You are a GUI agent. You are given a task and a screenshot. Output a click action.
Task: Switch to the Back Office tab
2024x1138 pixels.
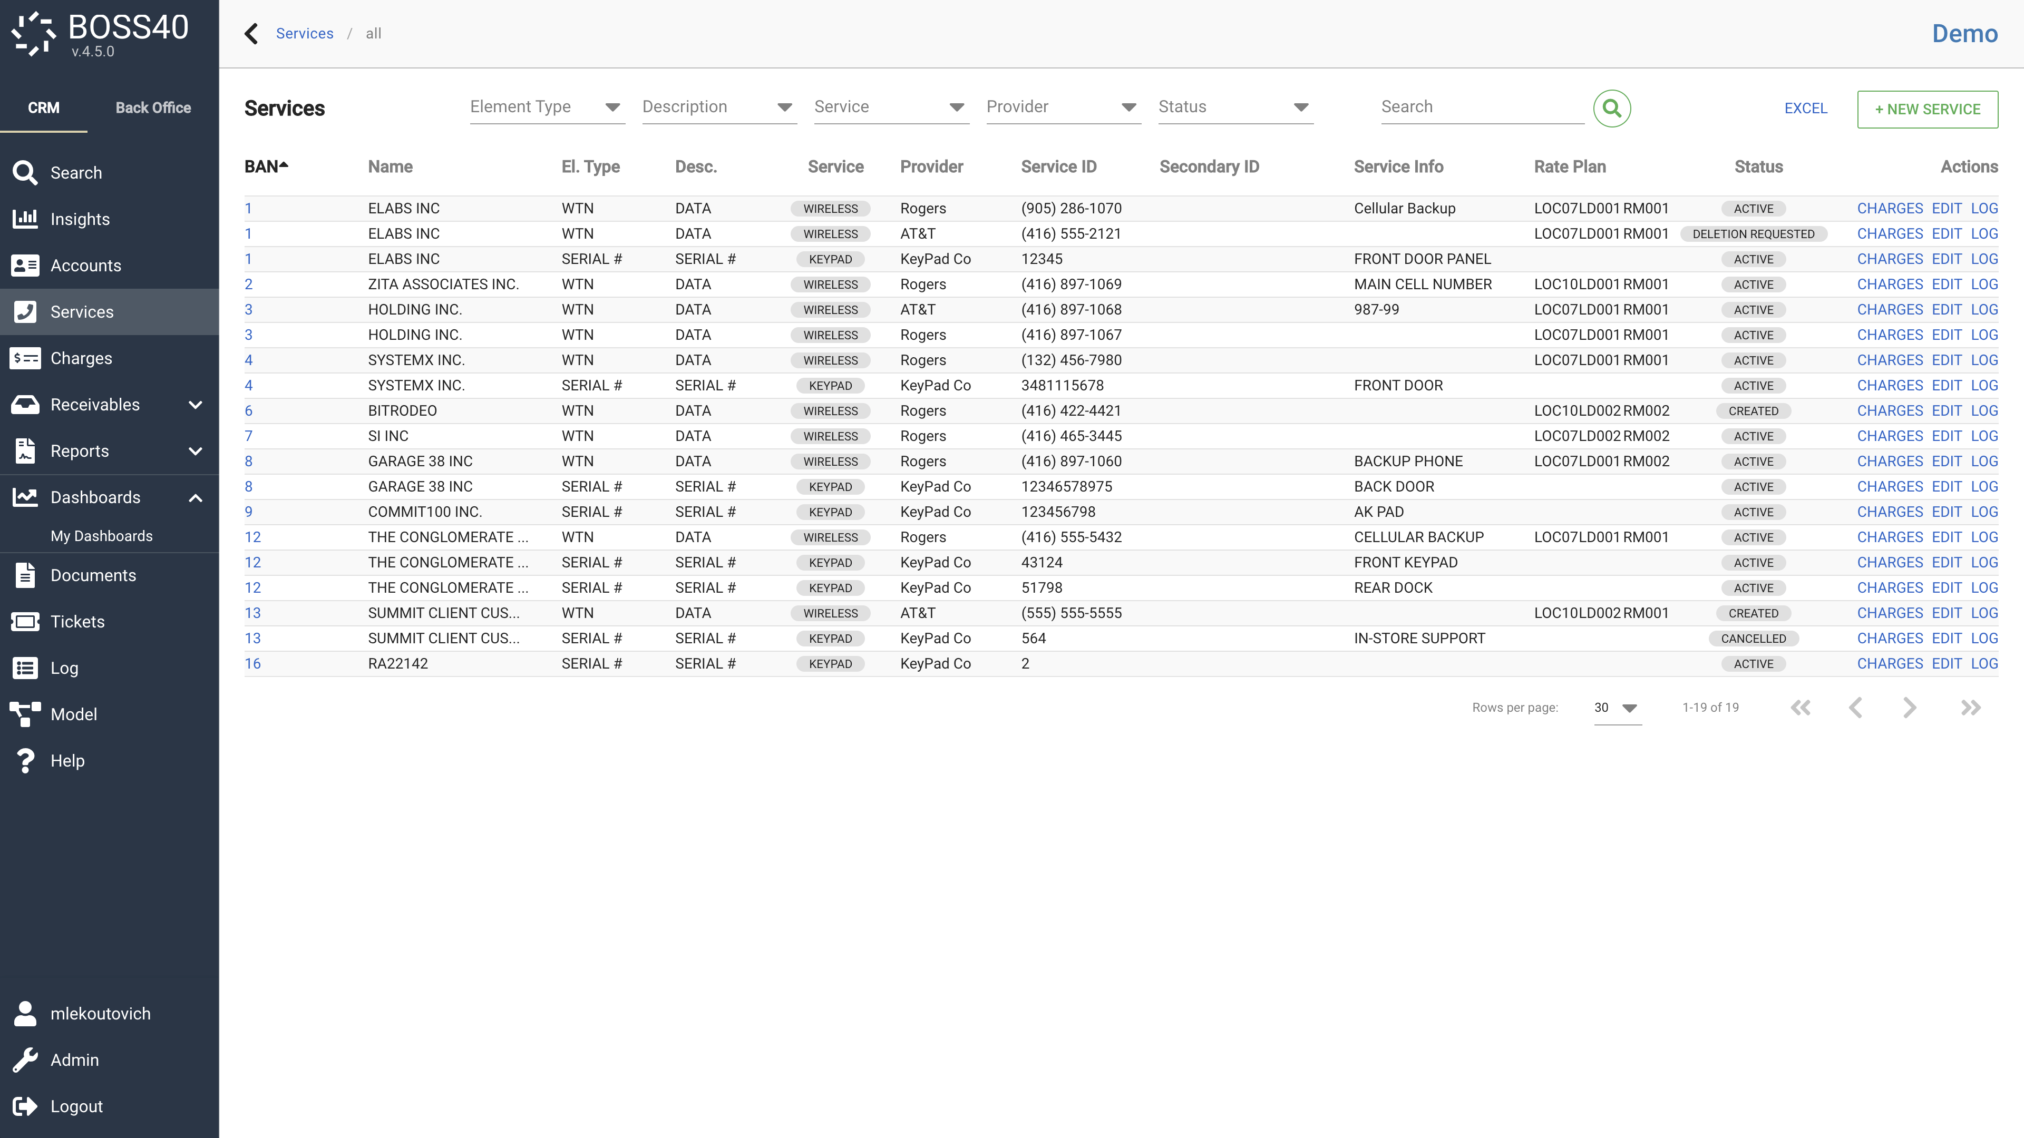tap(152, 107)
